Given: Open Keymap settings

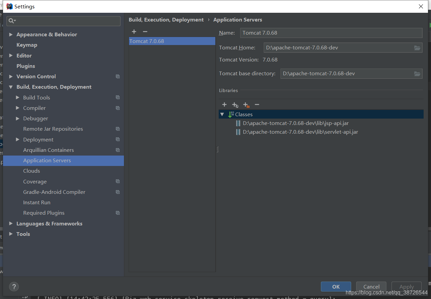Looking at the screenshot, I should point(27,45).
